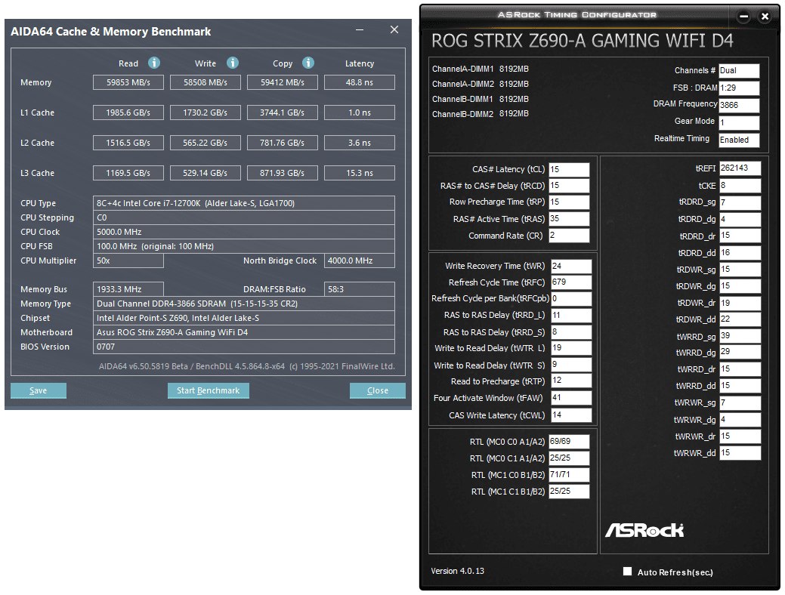Click the CAS Write Latency (tCWL) field
785x595 pixels.
571,415
